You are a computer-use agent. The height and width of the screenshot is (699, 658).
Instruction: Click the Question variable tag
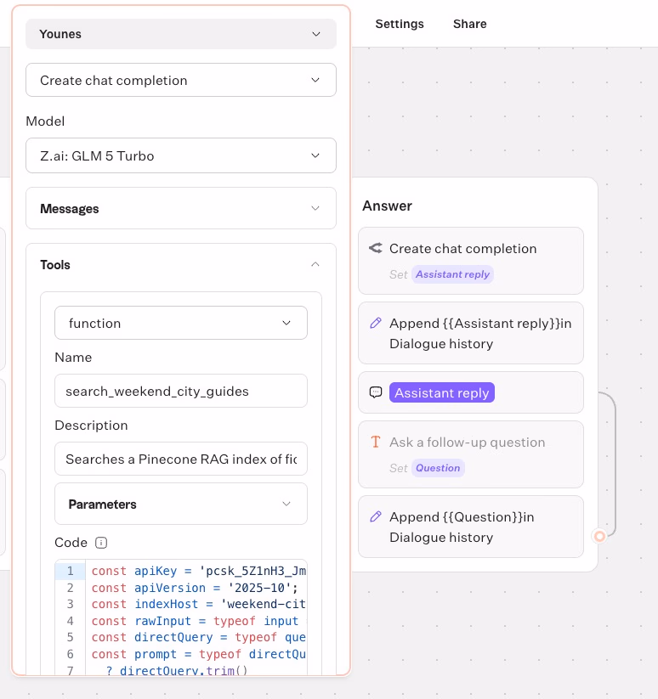coord(438,468)
